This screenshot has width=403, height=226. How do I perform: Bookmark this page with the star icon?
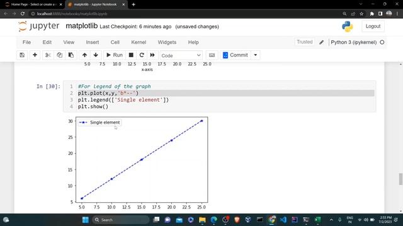tap(361, 14)
